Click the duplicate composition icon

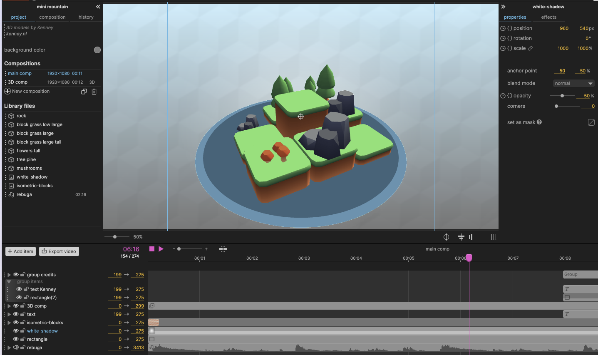[x=84, y=92]
